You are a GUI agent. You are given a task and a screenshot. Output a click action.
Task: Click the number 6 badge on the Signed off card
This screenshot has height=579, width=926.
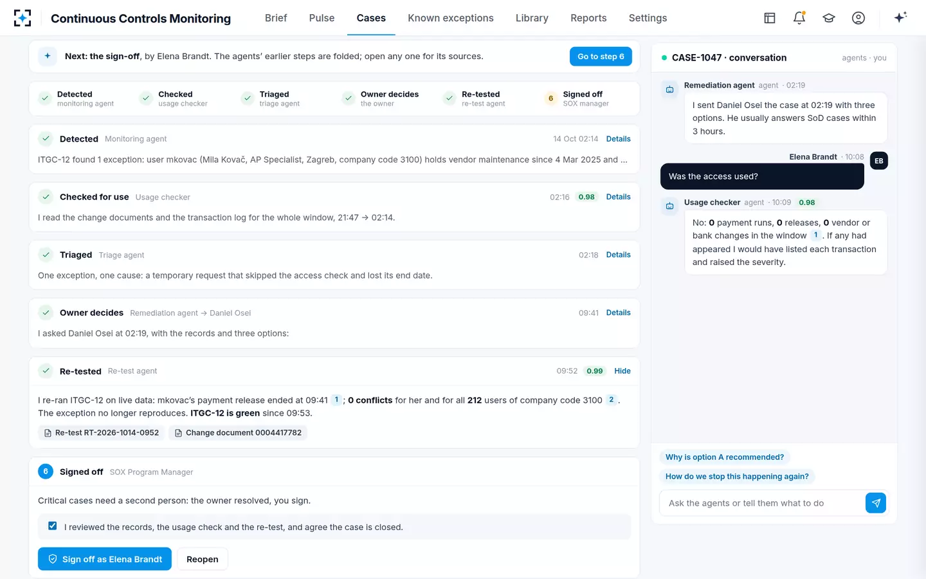(46, 472)
